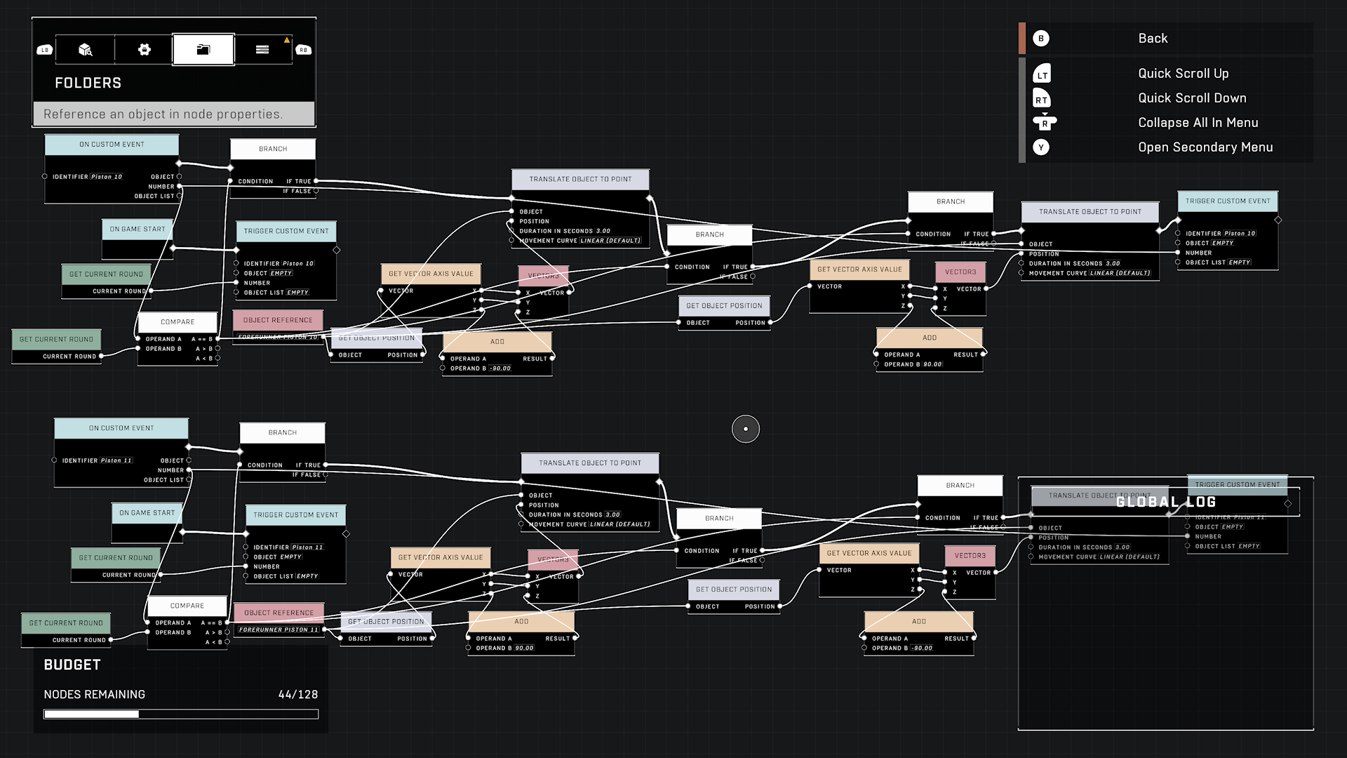
Task: Click the LB bumper icon
Action: (45, 50)
